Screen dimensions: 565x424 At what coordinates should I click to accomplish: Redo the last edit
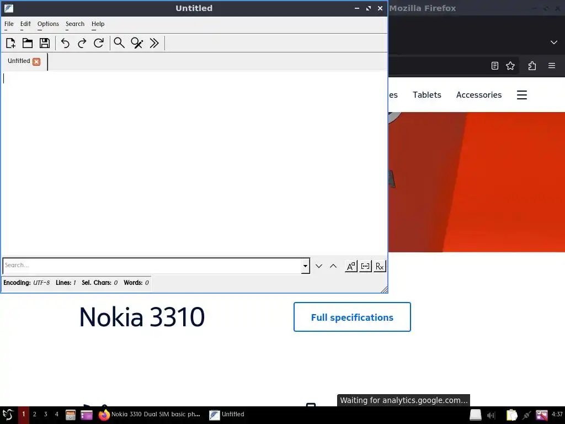tap(82, 43)
